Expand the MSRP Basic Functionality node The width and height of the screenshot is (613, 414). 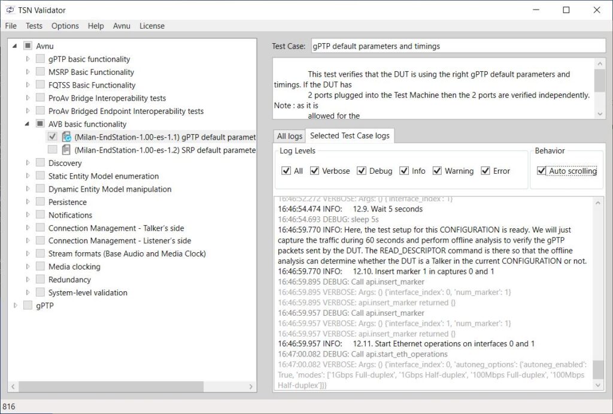click(27, 72)
